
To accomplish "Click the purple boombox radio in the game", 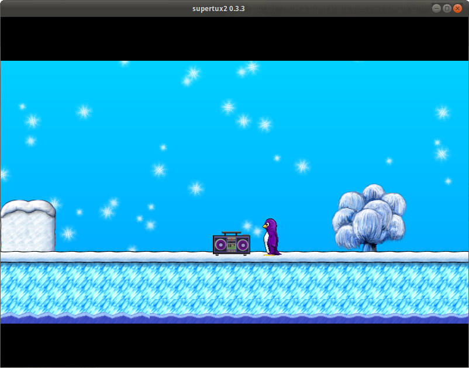I will pyautogui.click(x=232, y=244).
